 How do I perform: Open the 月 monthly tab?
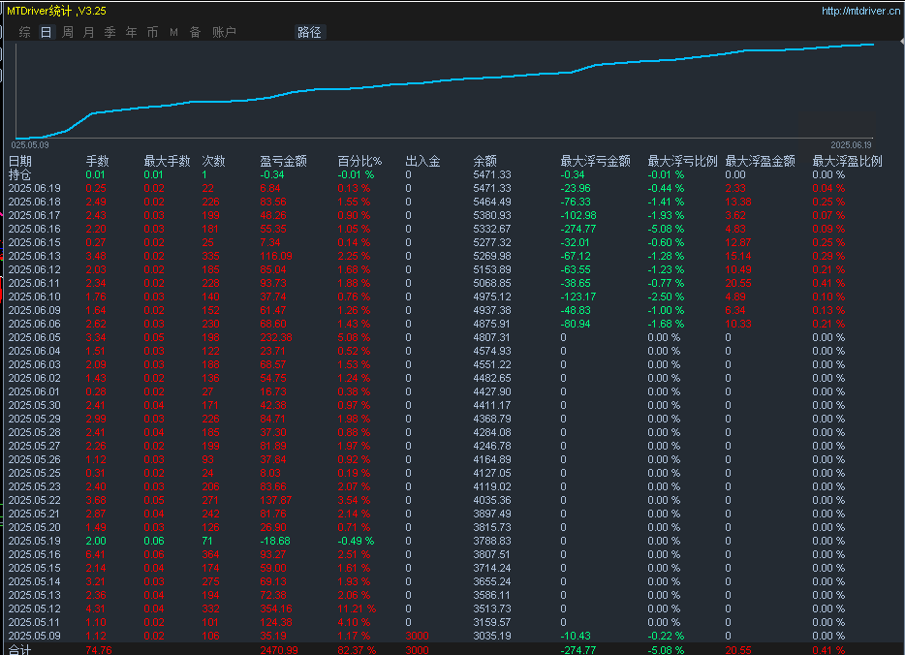(88, 32)
